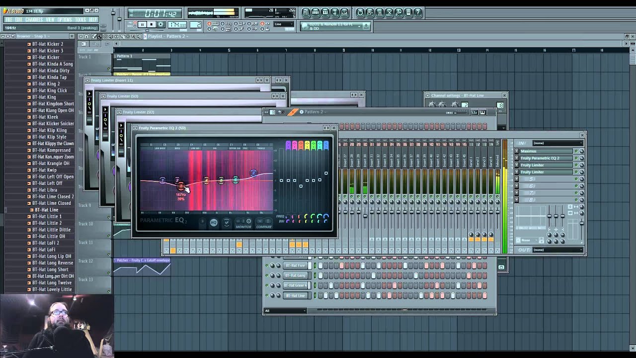Click the FX box in Channel settings
This screenshot has height=358, width=636.
point(500,105)
